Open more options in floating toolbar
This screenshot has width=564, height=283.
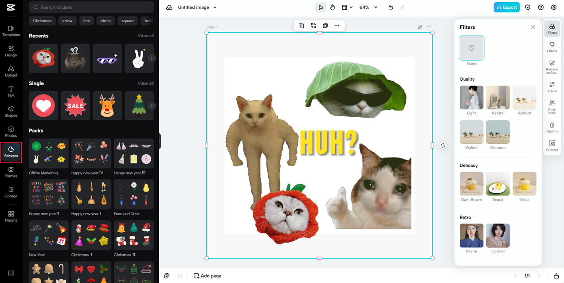click(337, 26)
